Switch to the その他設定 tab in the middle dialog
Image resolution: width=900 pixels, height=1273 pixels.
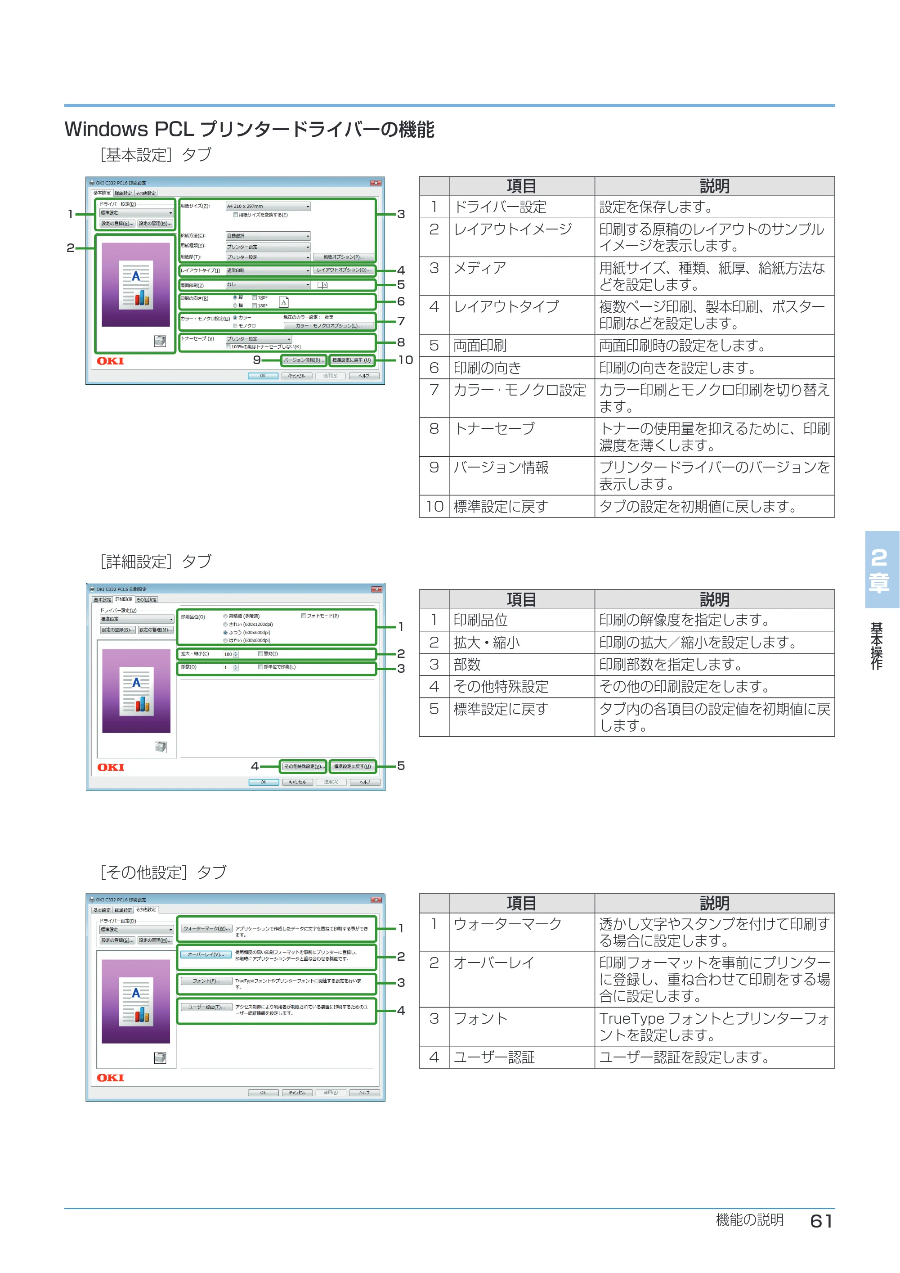pos(147,600)
